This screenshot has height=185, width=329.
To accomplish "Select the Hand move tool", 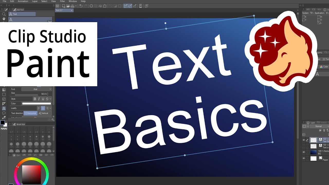I will coord(4,19).
